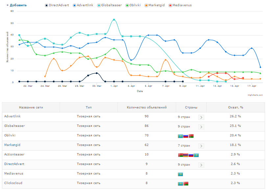Click the ad count 10 cell
267x190 pixels.
[147, 154]
